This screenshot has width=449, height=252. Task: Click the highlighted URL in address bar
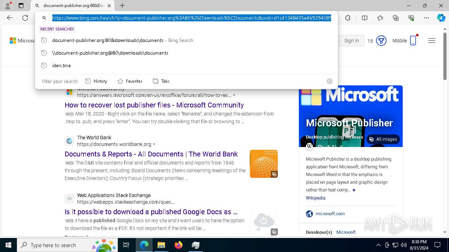tap(192, 18)
